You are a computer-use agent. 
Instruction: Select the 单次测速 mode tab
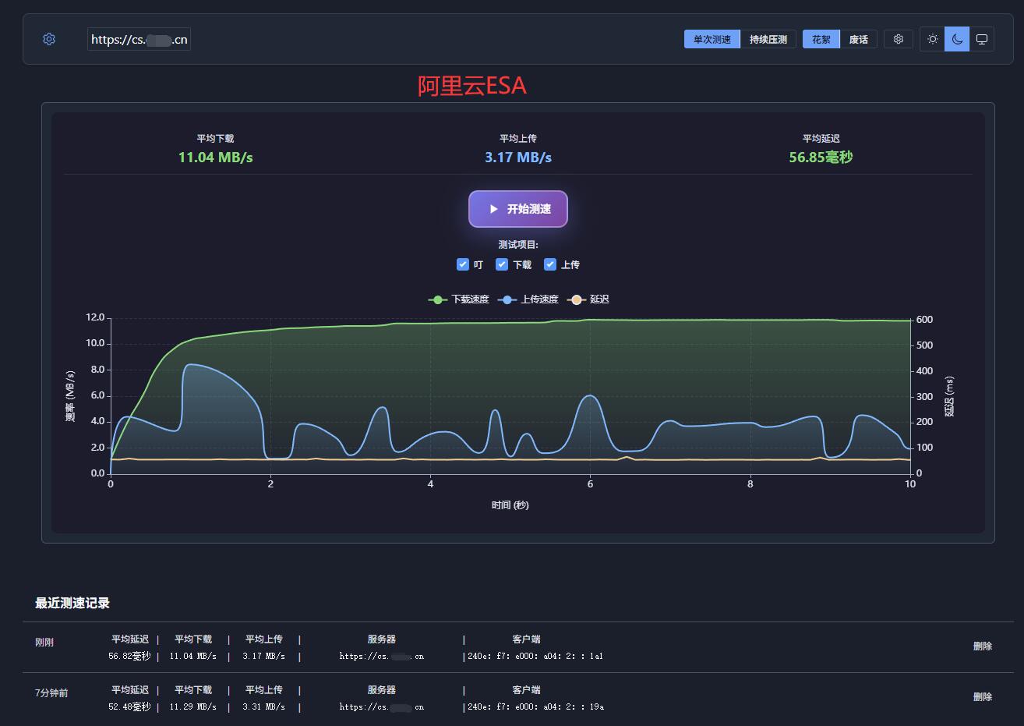(x=712, y=39)
